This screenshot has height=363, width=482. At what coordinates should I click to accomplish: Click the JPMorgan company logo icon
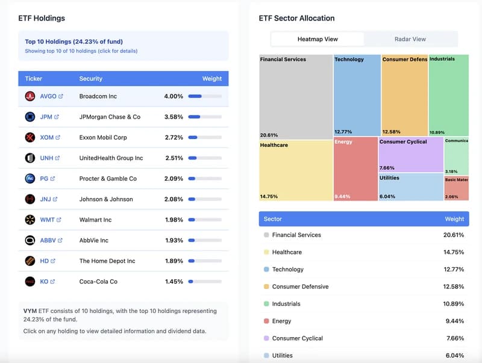point(30,117)
